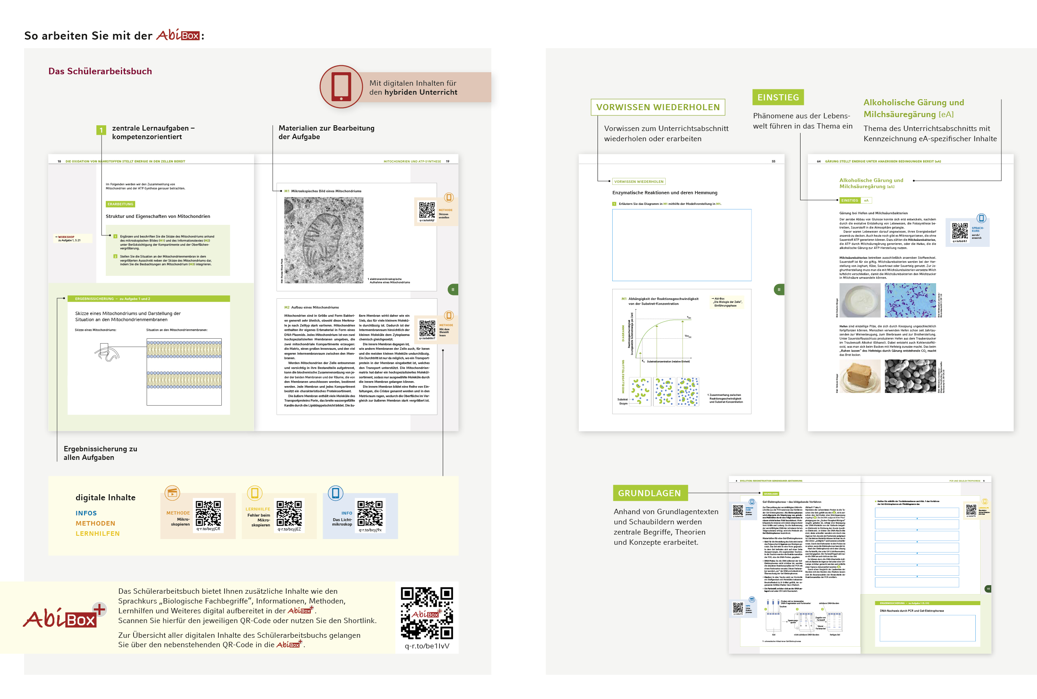Click the INFOS heading under digitale Inhalte
Viewport: 1037px width, 699px height.
[86, 513]
